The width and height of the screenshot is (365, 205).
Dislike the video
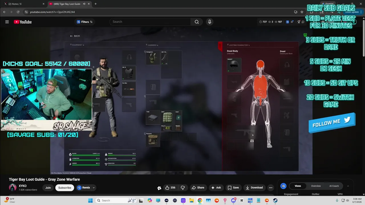[x=183, y=188]
